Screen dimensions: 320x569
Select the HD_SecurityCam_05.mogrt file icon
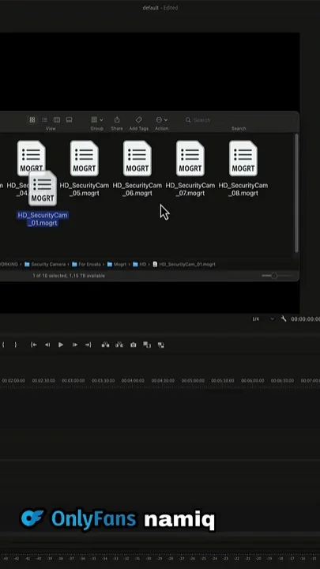[x=85, y=158]
